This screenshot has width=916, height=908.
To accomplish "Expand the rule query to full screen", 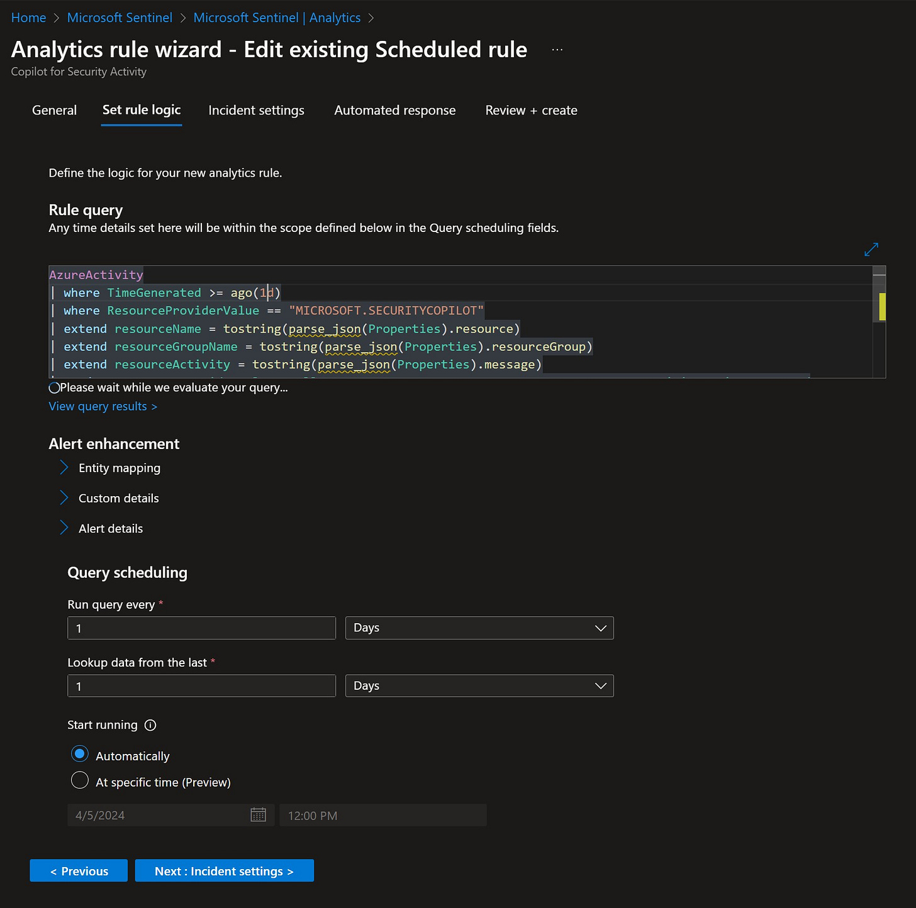I will [871, 249].
